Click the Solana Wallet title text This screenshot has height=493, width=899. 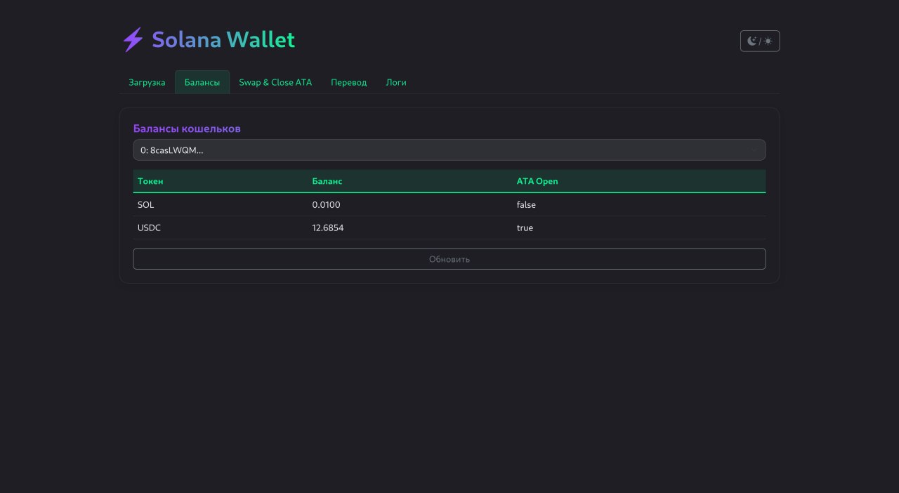[223, 40]
